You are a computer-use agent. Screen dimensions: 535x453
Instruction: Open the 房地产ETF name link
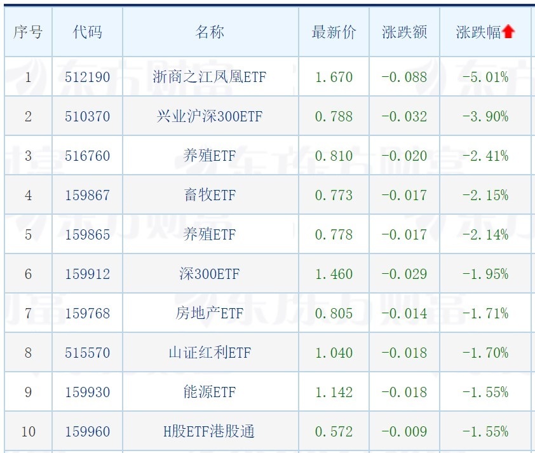210,313
